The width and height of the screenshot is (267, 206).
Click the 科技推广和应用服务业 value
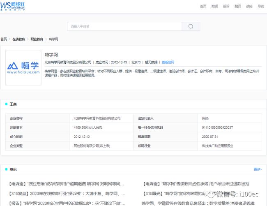point(217,146)
